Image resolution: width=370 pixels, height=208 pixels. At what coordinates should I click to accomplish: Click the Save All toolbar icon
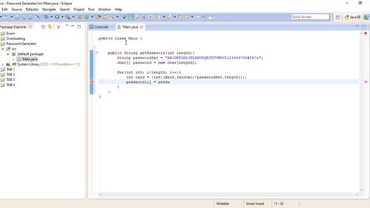[x=24, y=17]
